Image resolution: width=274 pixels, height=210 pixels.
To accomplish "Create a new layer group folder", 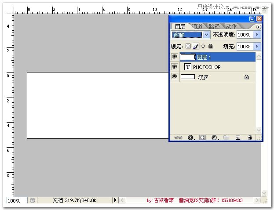I will tap(226, 138).
